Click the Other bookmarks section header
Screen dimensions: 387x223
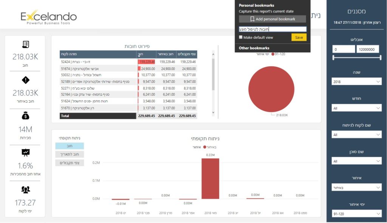(x=254, y=48)
